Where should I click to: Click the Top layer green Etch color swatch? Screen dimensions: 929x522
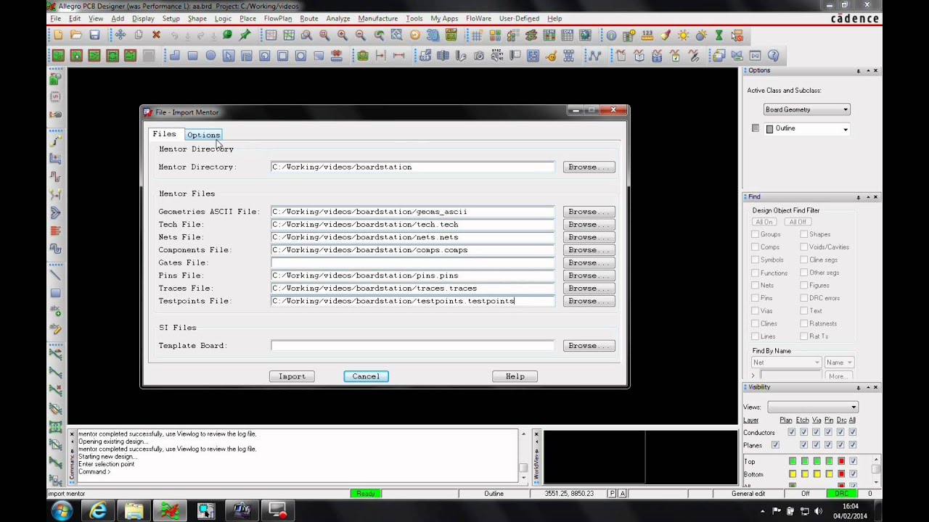[804, 461]
